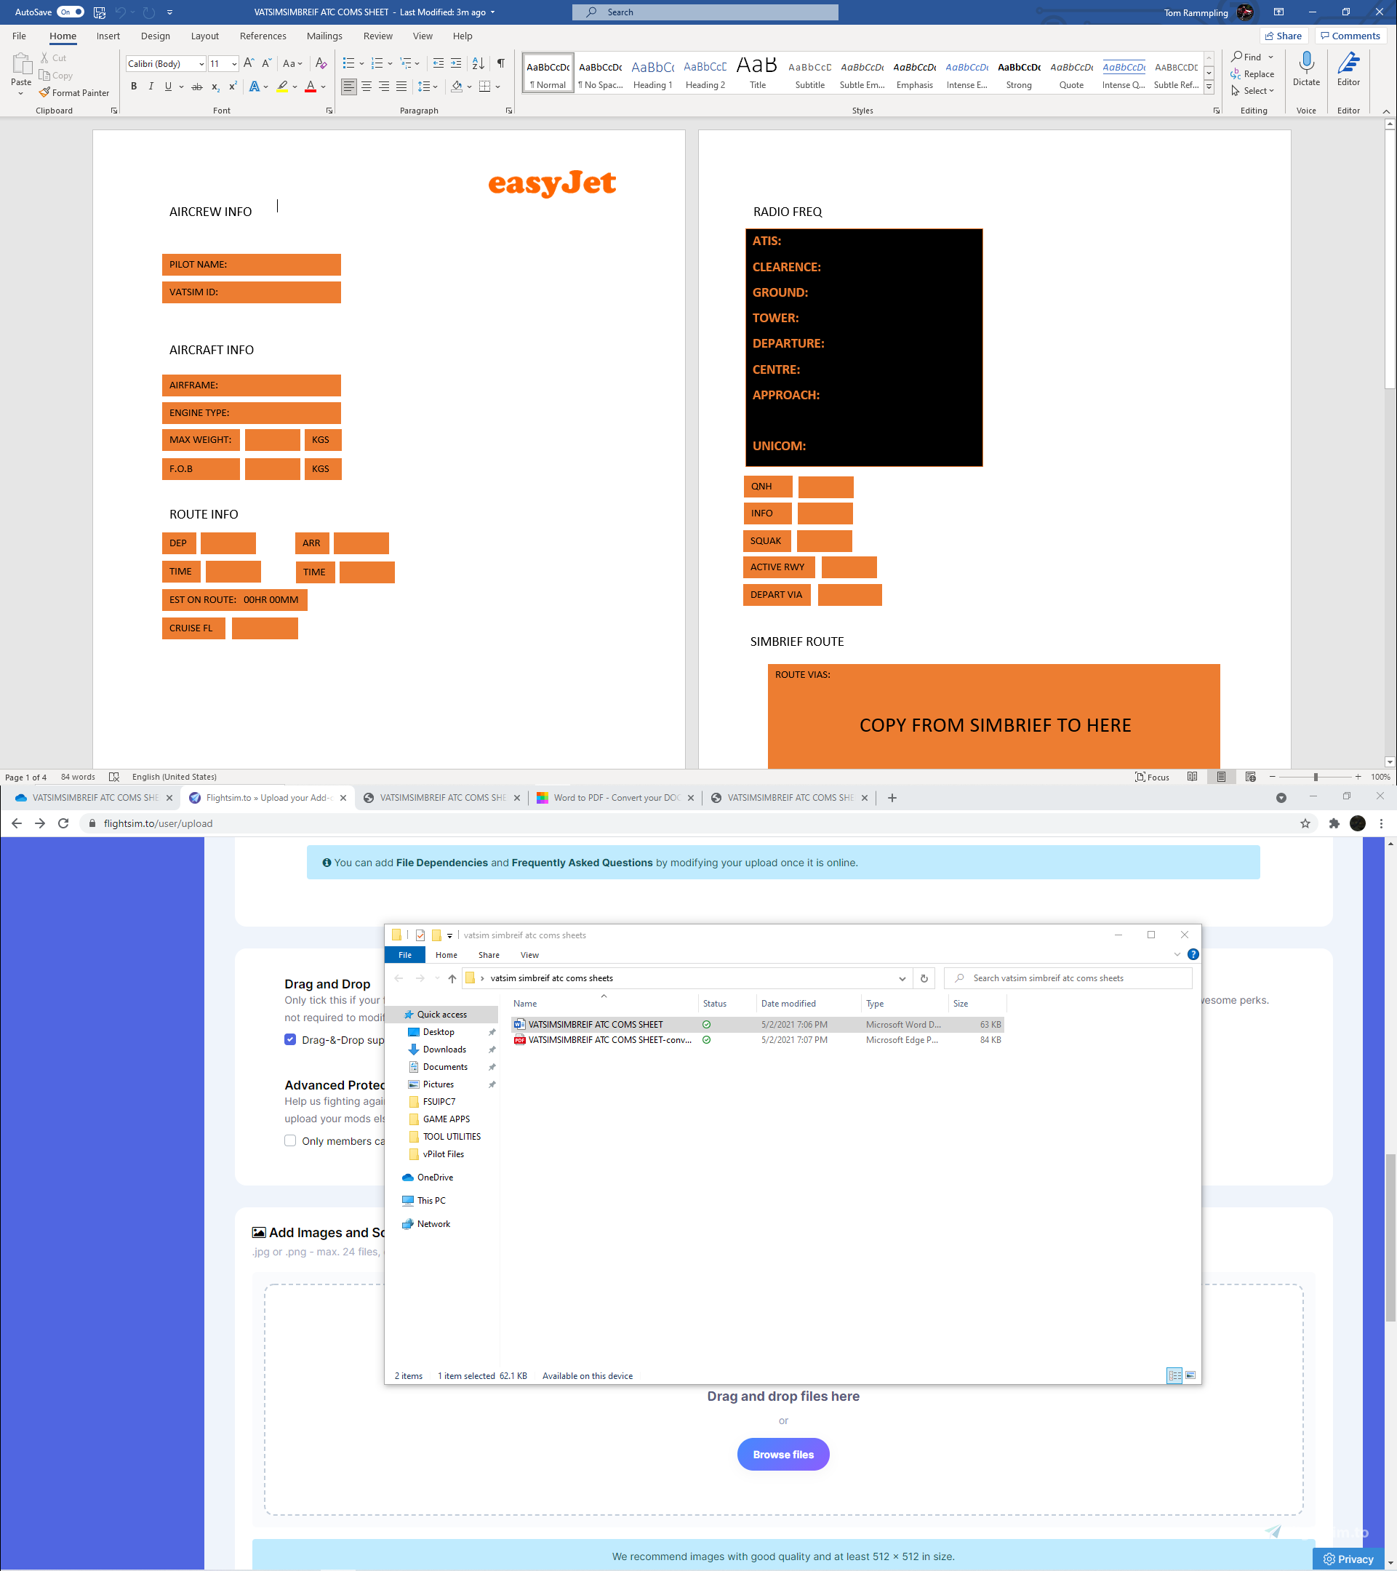Open the Explorer address bar dropdown
1397x1571 pixels.
[902, 978]
